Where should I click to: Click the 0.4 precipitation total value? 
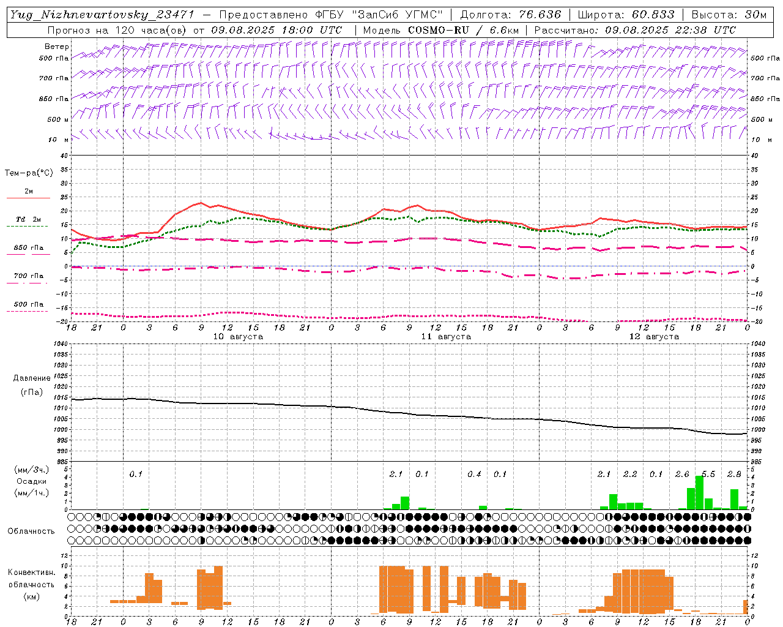click(474, 475)
